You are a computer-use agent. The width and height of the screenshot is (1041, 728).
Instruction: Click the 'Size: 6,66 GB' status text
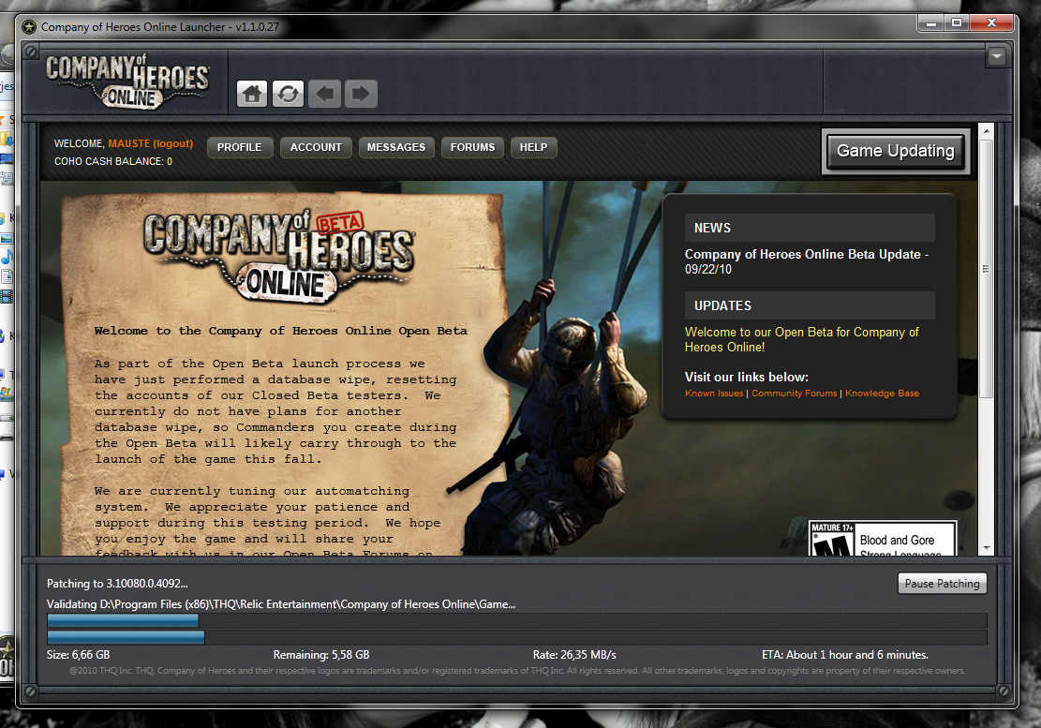tap(79, 655)
